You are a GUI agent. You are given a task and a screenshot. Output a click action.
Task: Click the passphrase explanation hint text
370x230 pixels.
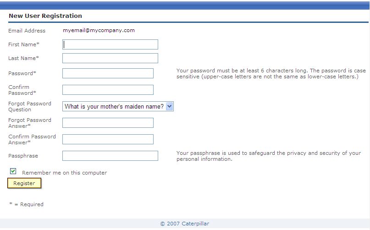click(x=268, y=156)
